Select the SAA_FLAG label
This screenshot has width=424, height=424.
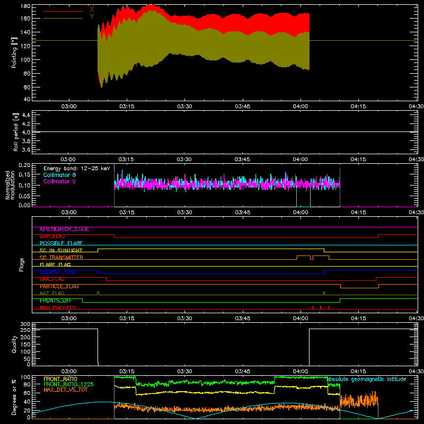click(x=52, y=279)
